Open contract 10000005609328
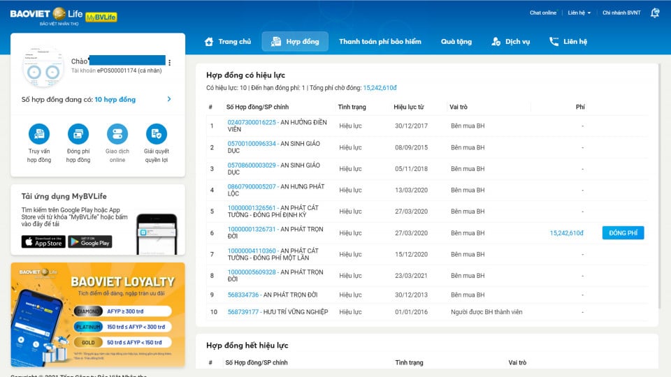This screenshot has height=377, width=671. pos(252,272)
